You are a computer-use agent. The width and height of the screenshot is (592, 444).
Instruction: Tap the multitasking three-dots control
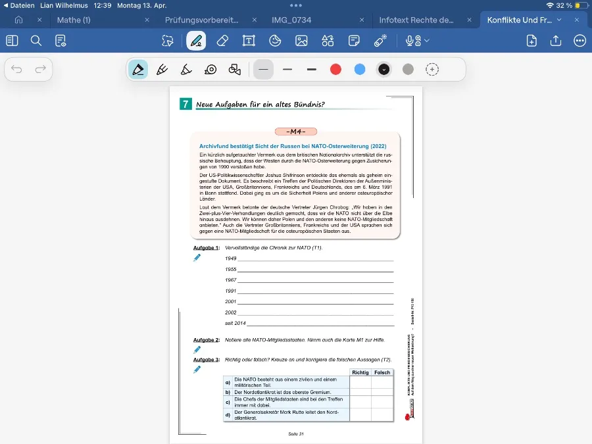[x=296, y=5]
